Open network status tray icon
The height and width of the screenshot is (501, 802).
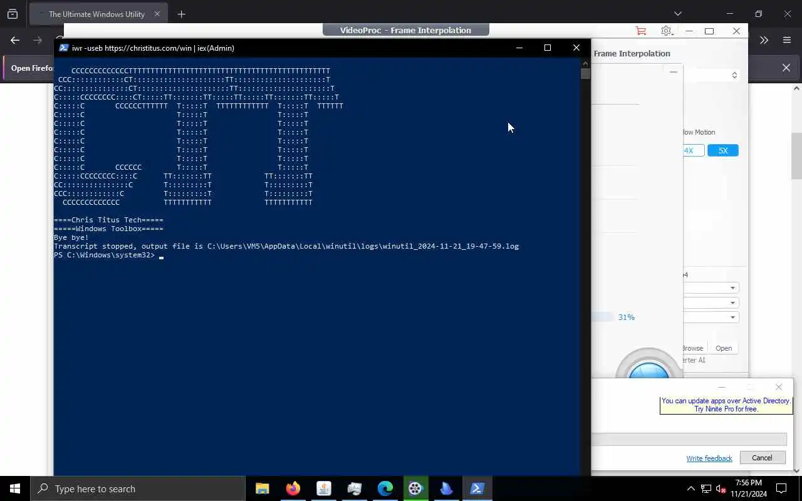coord(706,488)
